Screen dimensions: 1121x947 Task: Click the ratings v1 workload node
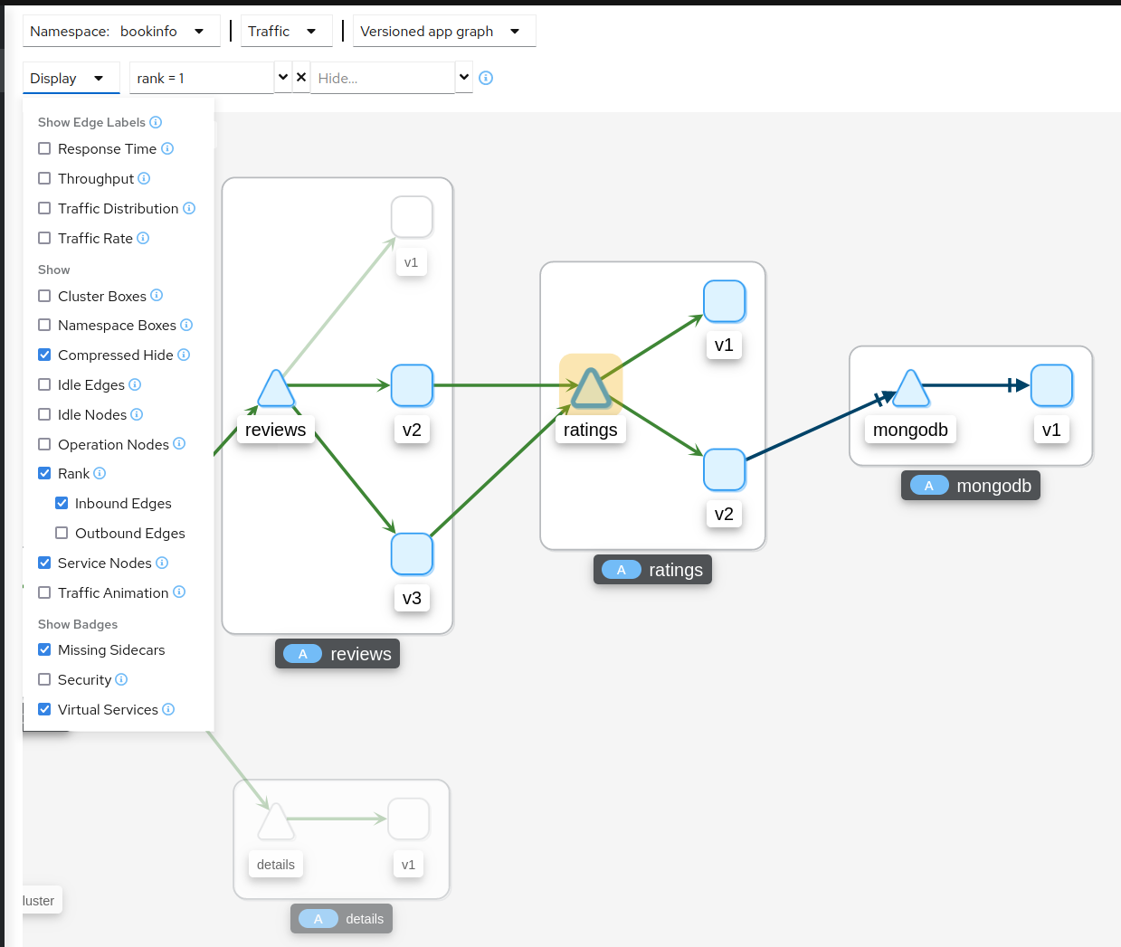pyautogui.click(x=724, y=301)
